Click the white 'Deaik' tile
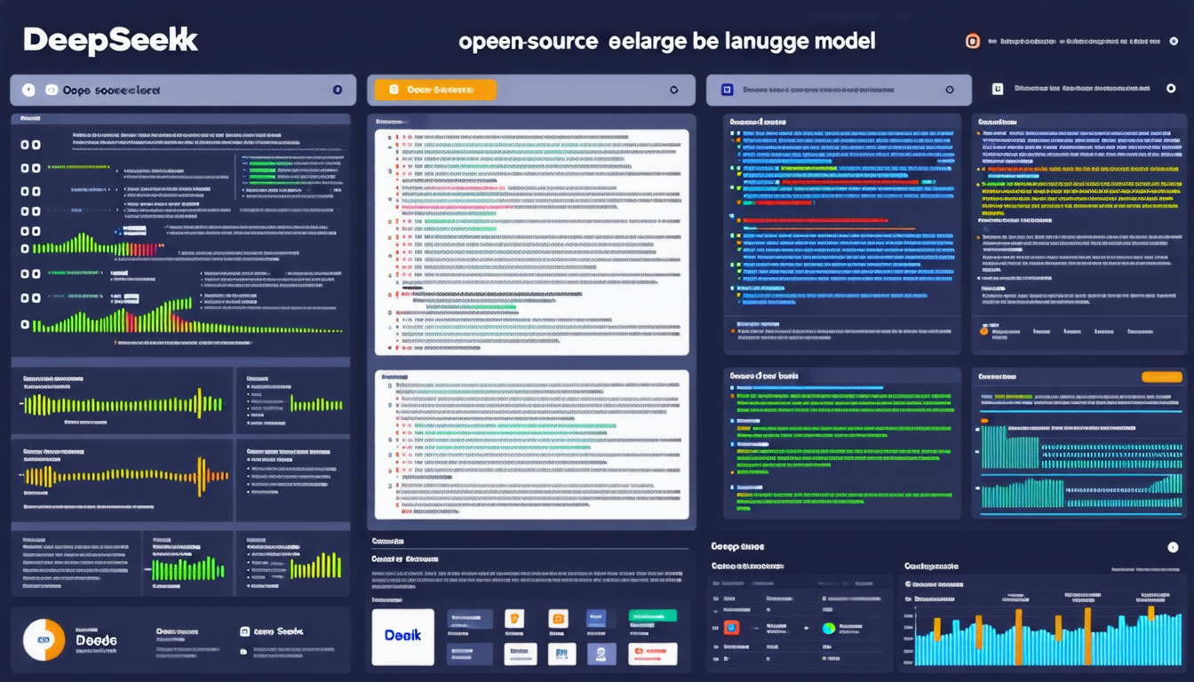 click(402, 637)
